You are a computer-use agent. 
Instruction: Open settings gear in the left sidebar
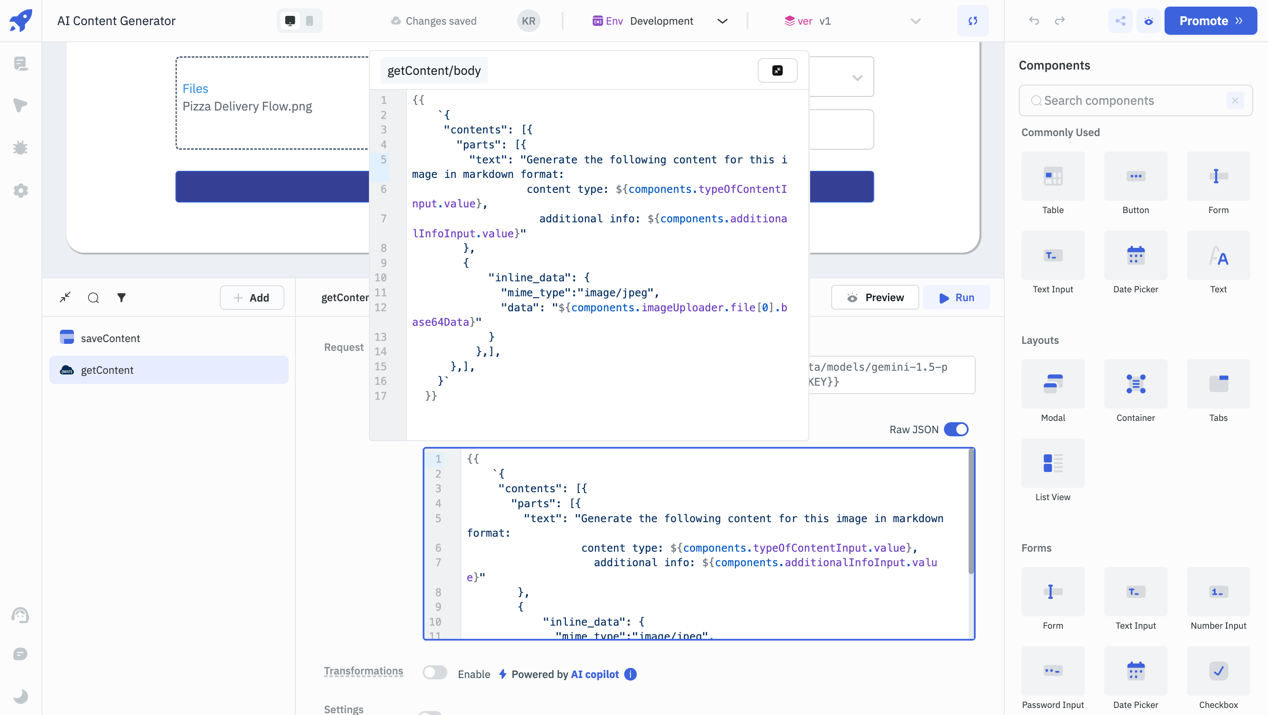pos(20,191)
